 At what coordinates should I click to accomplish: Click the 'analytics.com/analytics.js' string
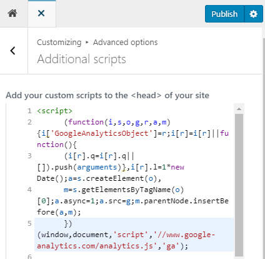point(95,246)
